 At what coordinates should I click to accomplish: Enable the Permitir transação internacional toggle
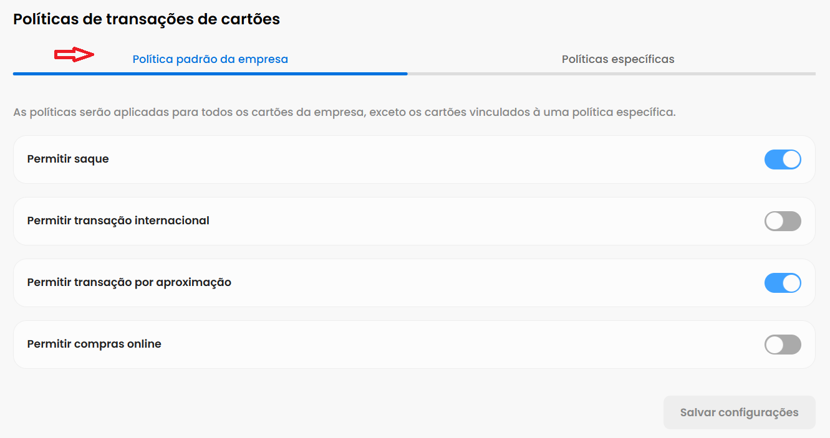[x=783, y=221]
